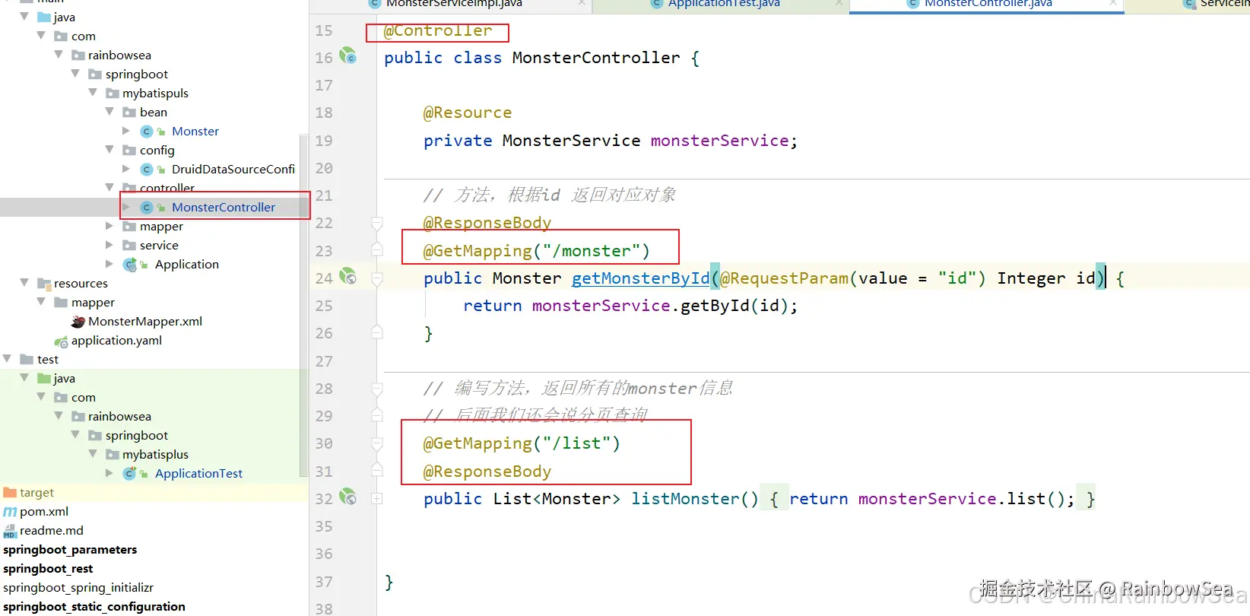Click DruidDataSourceConfi class icon

pos(147,169)
